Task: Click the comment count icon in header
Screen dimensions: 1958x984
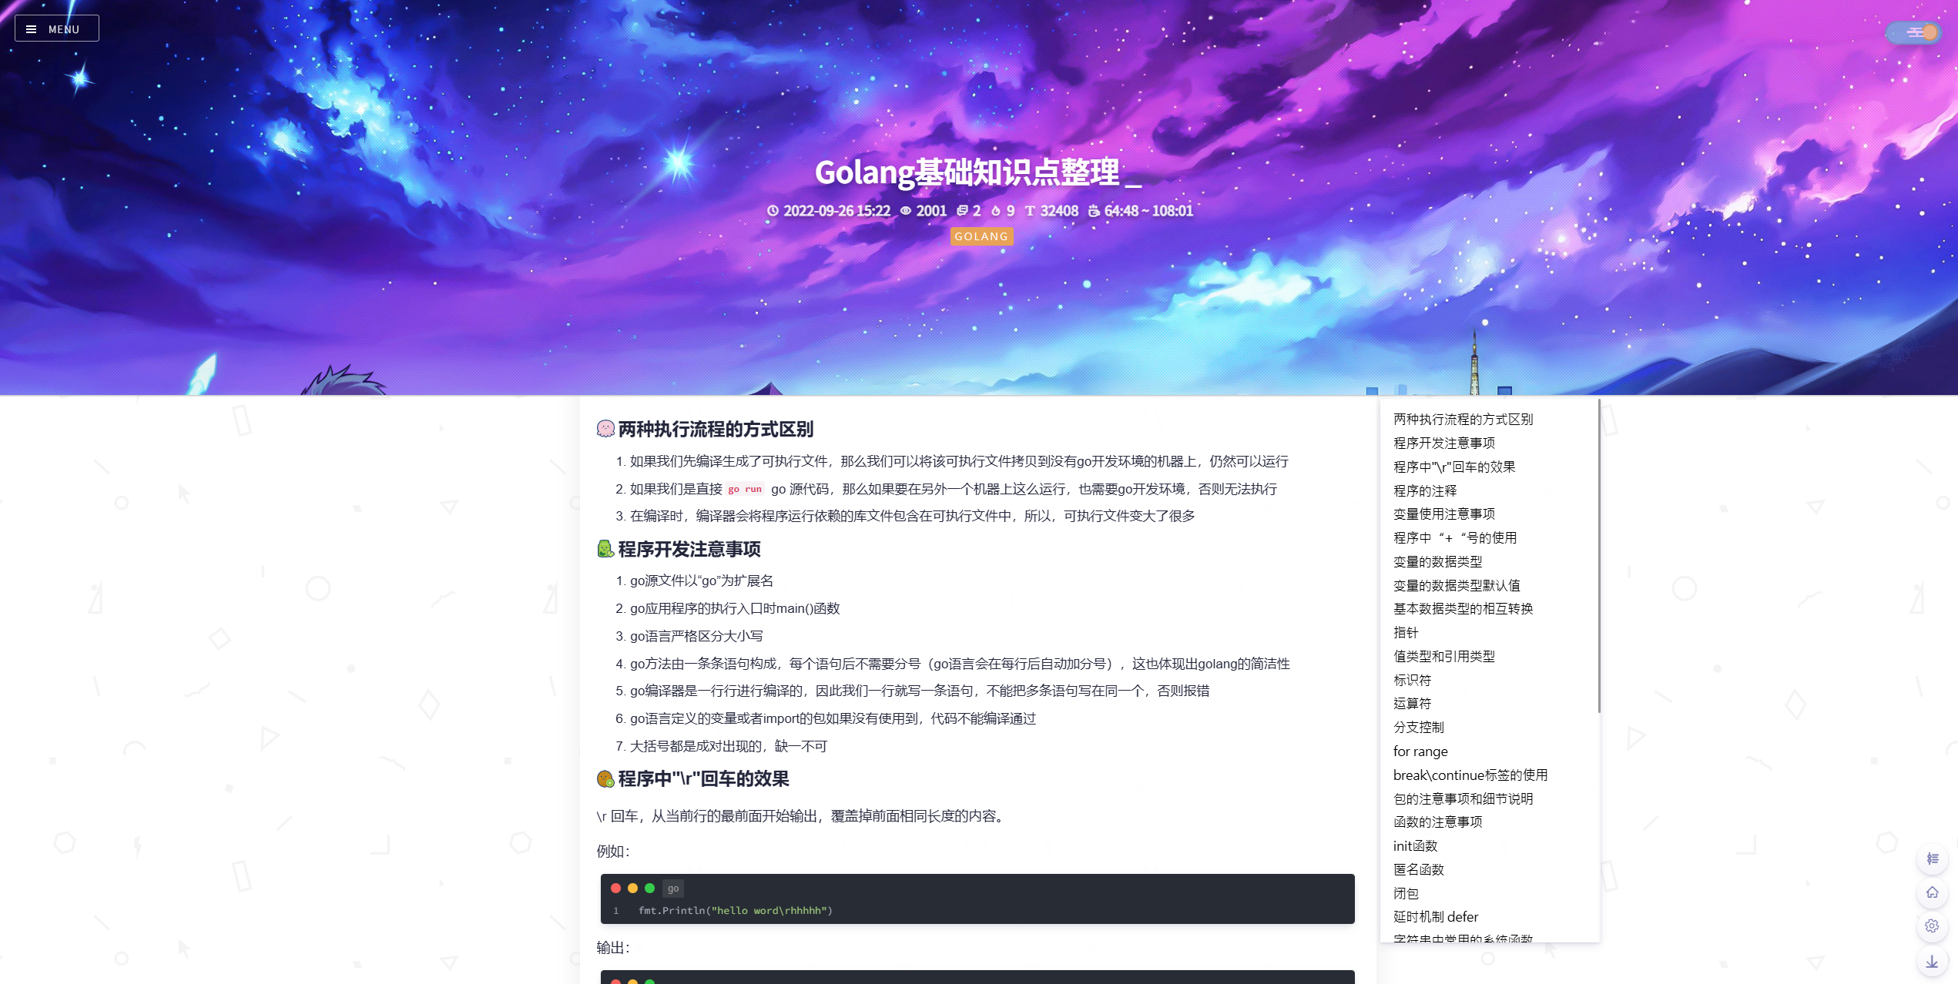Action: [x=962, y=210]
